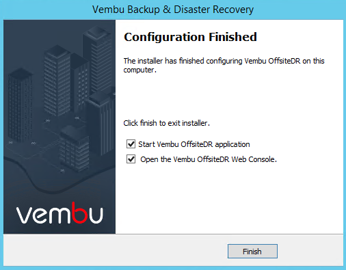Click the small front building near the road
This screenshot has width=346, height=270.
click(x=74, y=148)
